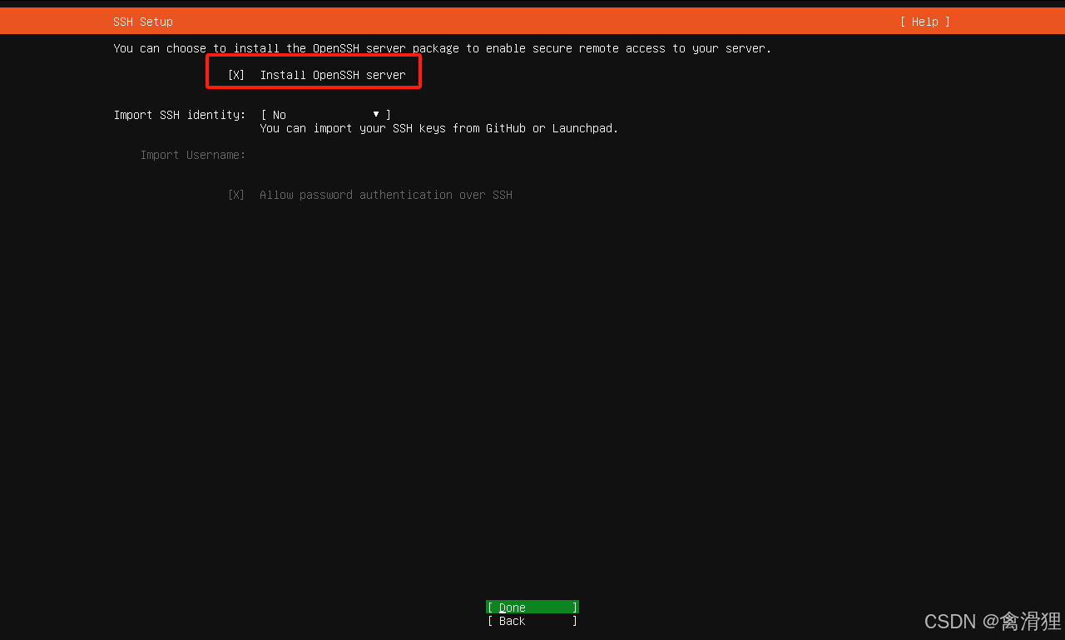Viewport: 1065px width, 640px height.
Task: Click the SSH Setup title text
Action: pyautogui.click(x=143, y=22)
